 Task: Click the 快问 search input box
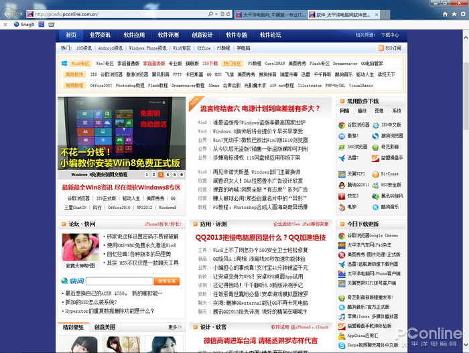[x=119, y=281]
